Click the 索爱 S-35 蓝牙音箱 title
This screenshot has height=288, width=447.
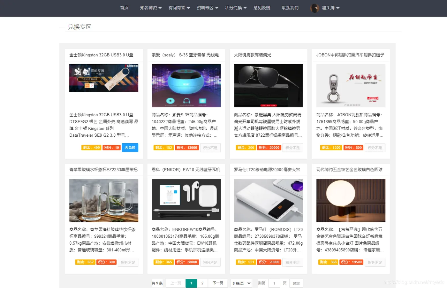185,55
